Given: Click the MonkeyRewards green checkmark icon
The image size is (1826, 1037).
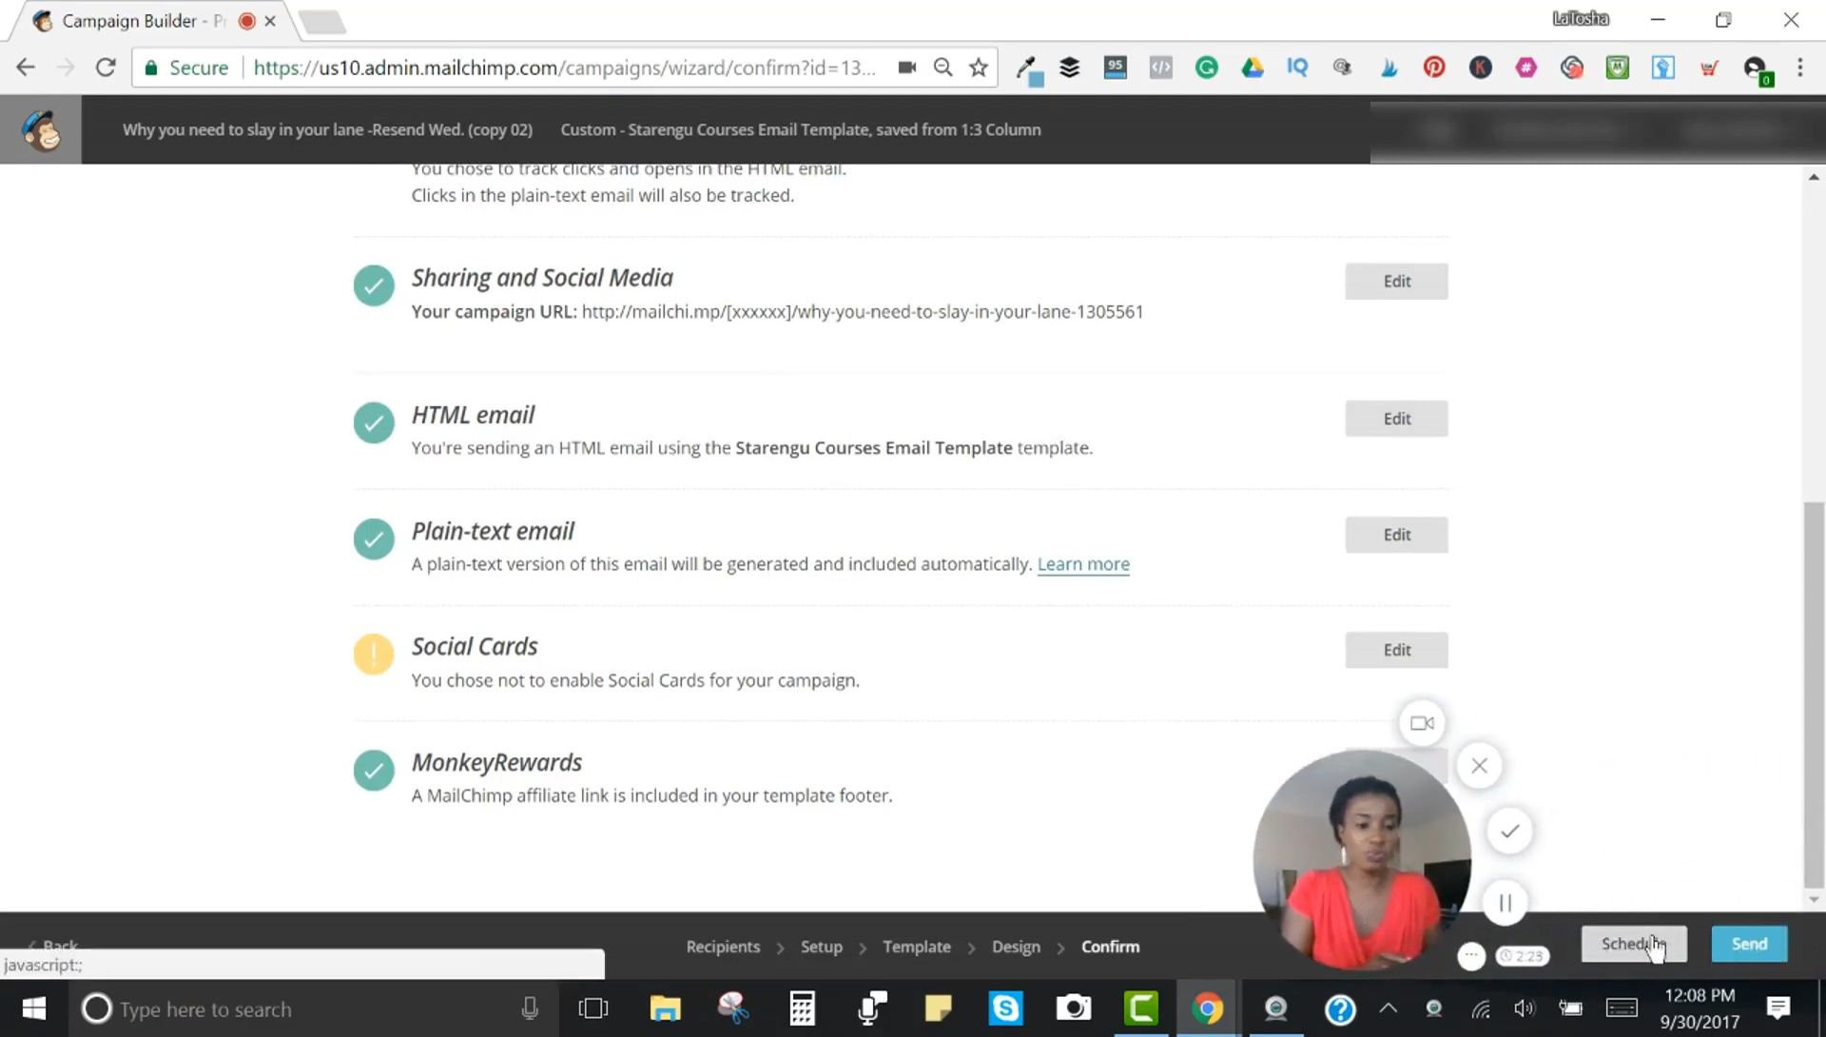Looking at the screenshot, I should pyautogui.click(x=374, y=771).
